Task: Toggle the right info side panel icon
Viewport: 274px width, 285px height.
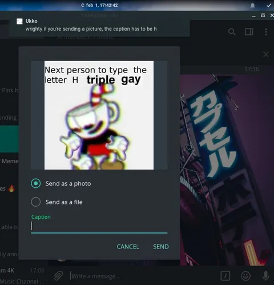Action: click(249, 32)
